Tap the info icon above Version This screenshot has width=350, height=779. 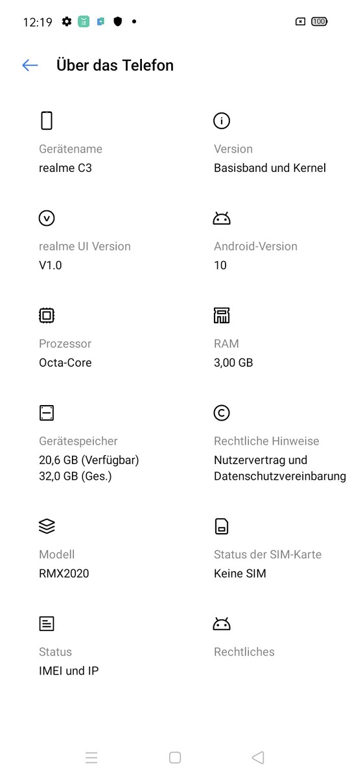(x=222, y=121)
